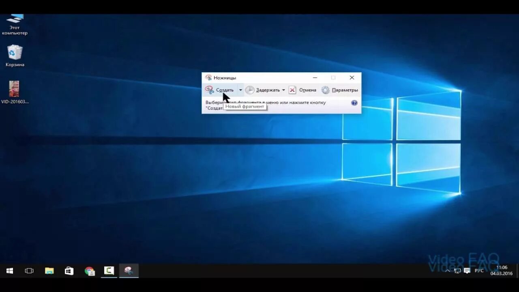
Task: Click the blue help question mark icon
Action: 354,103
